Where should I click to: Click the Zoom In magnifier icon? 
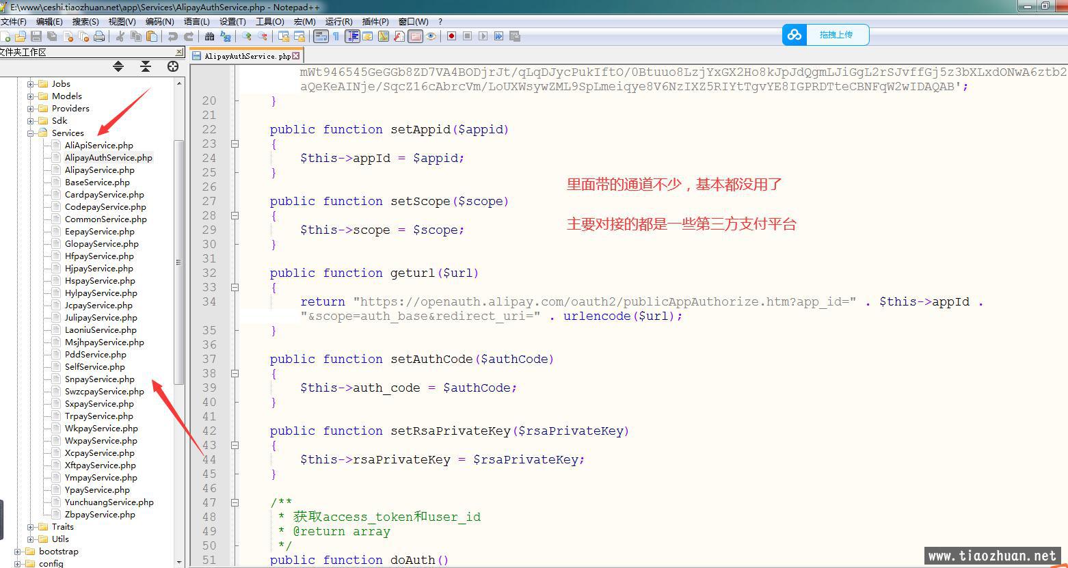(x=247, y=36)
